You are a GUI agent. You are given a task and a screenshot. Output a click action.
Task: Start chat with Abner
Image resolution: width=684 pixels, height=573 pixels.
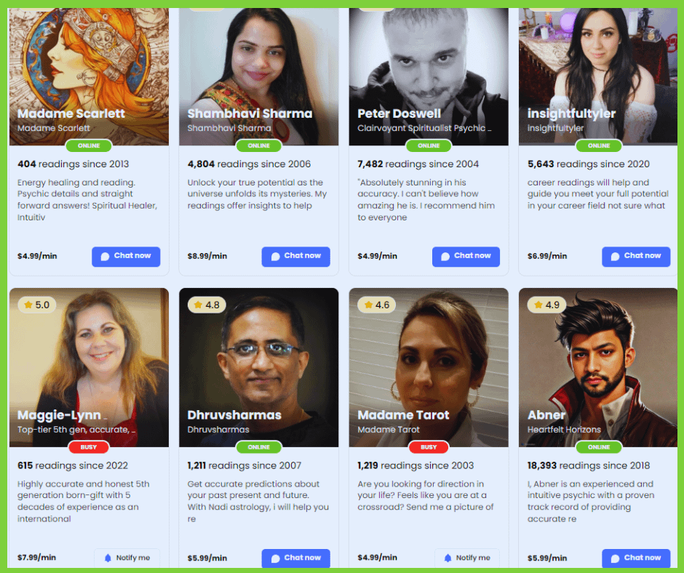pyautogui.click(x=636, y=558)
